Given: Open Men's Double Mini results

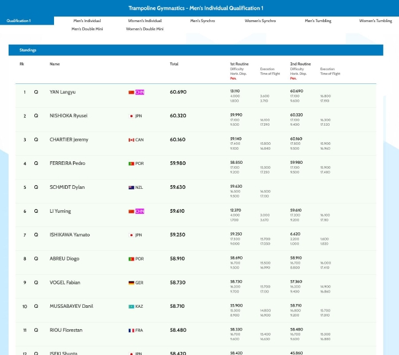Looking at the screenshot, I should pos(87,29).
